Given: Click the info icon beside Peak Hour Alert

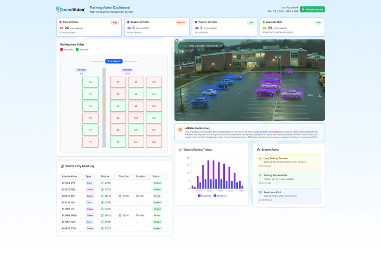Looking at the screenshot, I should (x=260, y=192).
